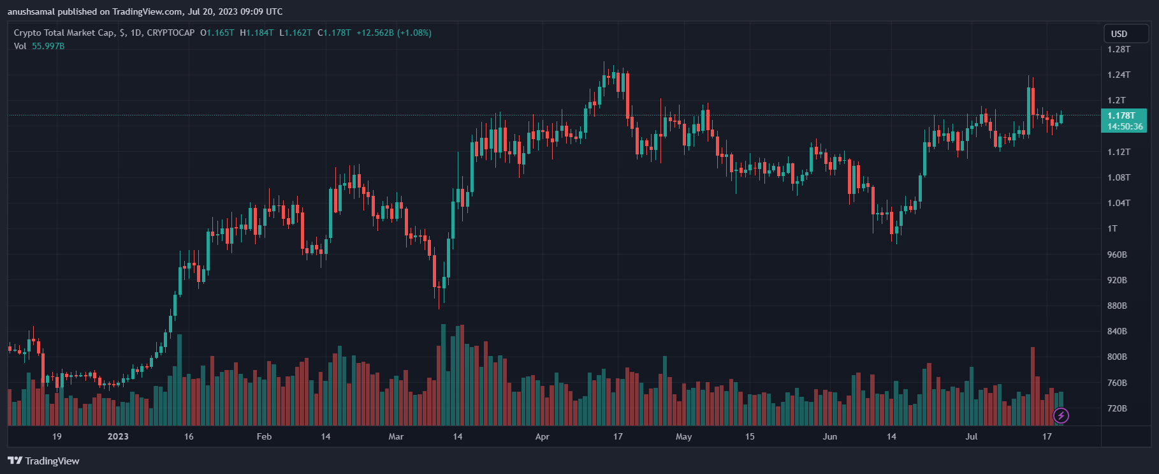Click the Feb label on the time axis
Screen dimensions: 1159x474
point(264,436)
